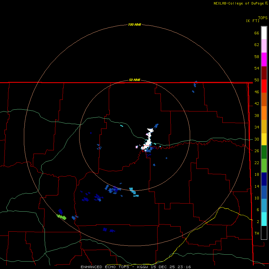This screenshot has height=269, width=269.
Task: Click the 50 legend value
Action: pos(257,80)
